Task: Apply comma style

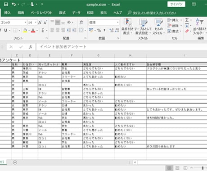Action: pos(104,30)
